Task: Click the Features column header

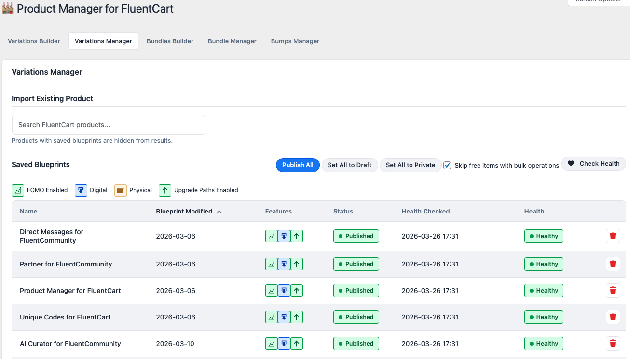Action: [x=278, y=212]
